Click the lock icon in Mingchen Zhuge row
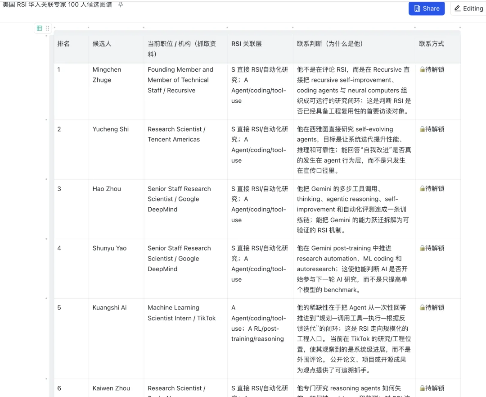Image resolution: width=486 pixels, height=397 pixels. tap(422, 69)
